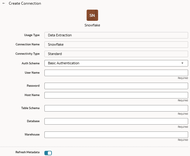
Task: Go back using the Create Connection arrow
Action: coord(4,3)
